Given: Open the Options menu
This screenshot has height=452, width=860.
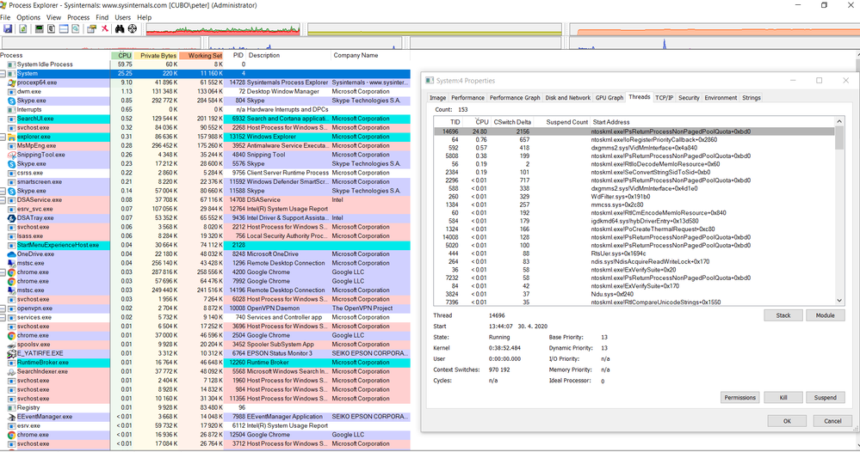Looking at the screenshot, I should pyautogui.click(x=28, y=17).
